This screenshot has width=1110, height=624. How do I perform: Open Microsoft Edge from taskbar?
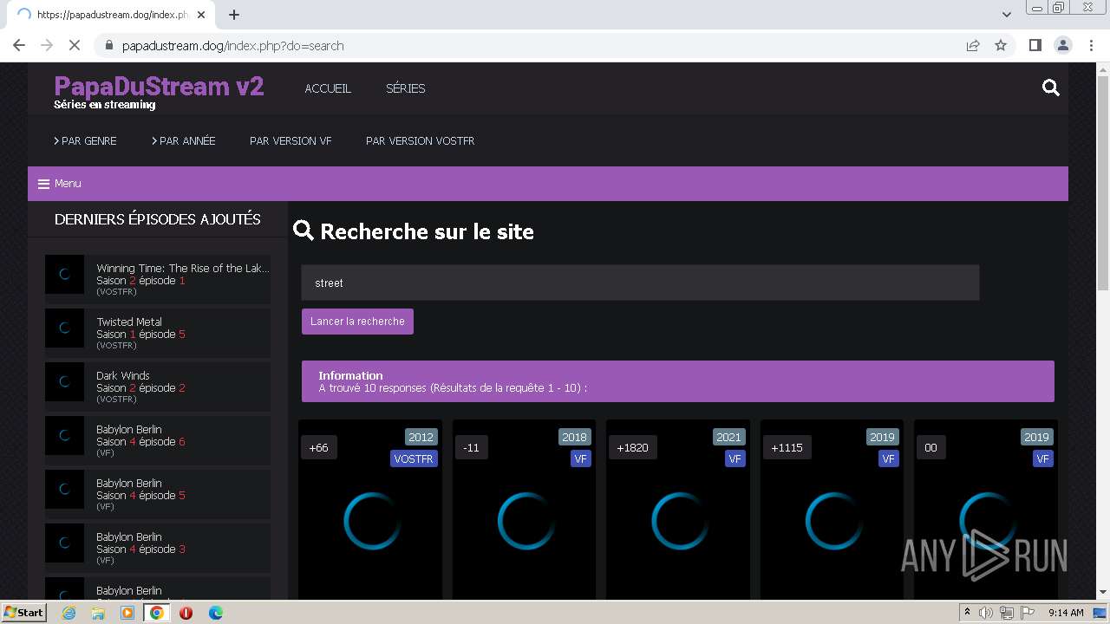[215, 613]
